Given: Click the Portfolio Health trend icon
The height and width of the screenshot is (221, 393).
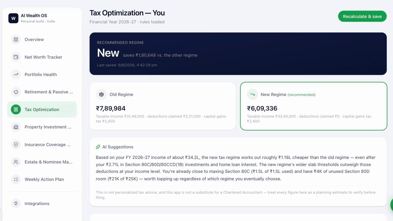Looking at the screenshot, I should [16, 75].
